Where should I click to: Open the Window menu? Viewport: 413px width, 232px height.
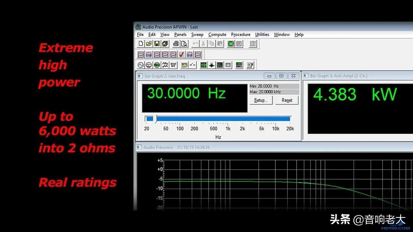point(282,34)
